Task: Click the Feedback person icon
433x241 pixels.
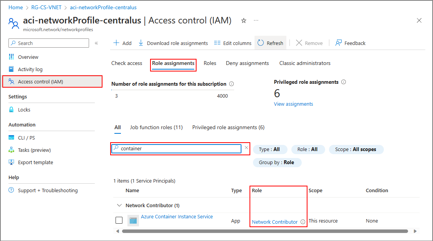Action: pos(338,43)
